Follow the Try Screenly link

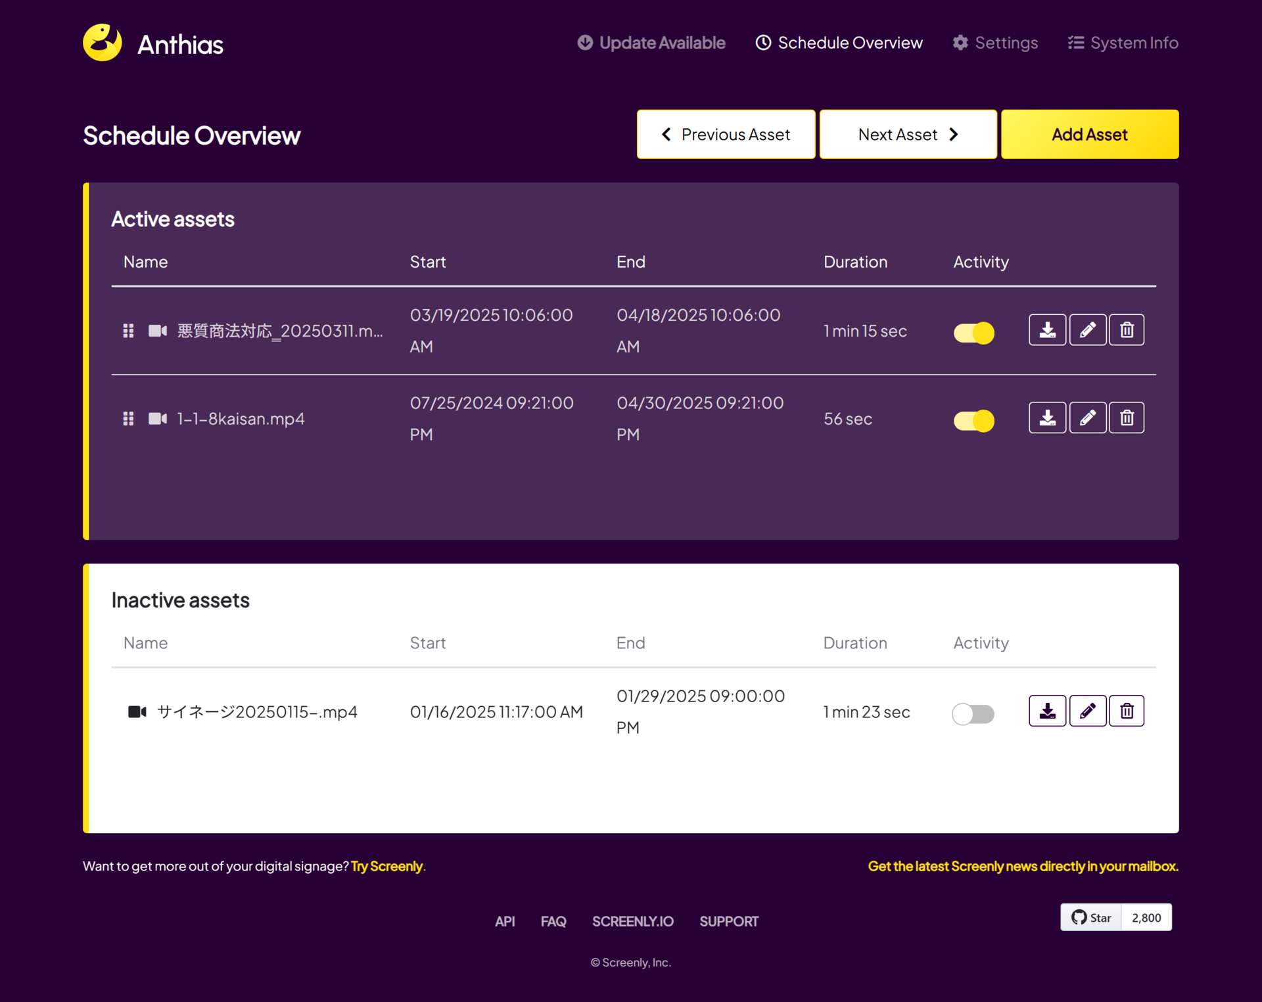point(386,866)
